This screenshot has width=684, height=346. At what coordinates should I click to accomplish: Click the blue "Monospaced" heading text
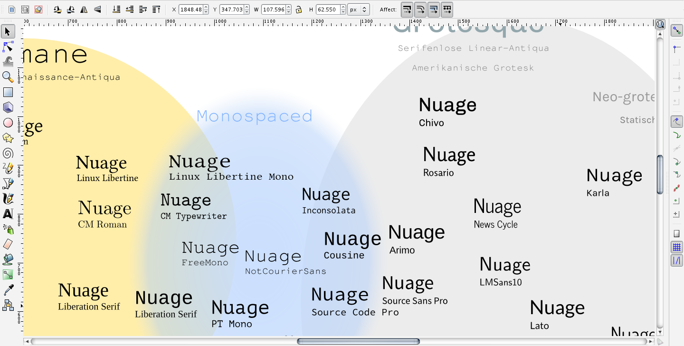click(254, 116)
